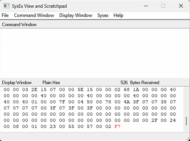The width and height of the screenshot is (190, 141).
Task: Open the Help menu
Action: (118, 15)
